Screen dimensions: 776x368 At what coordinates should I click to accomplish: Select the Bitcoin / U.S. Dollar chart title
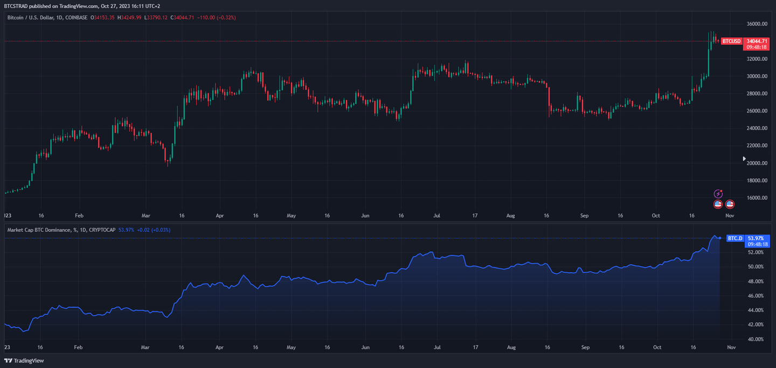tap(47, 18)
